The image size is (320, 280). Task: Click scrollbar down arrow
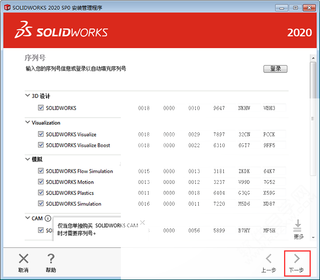click(x=313, y=238)
